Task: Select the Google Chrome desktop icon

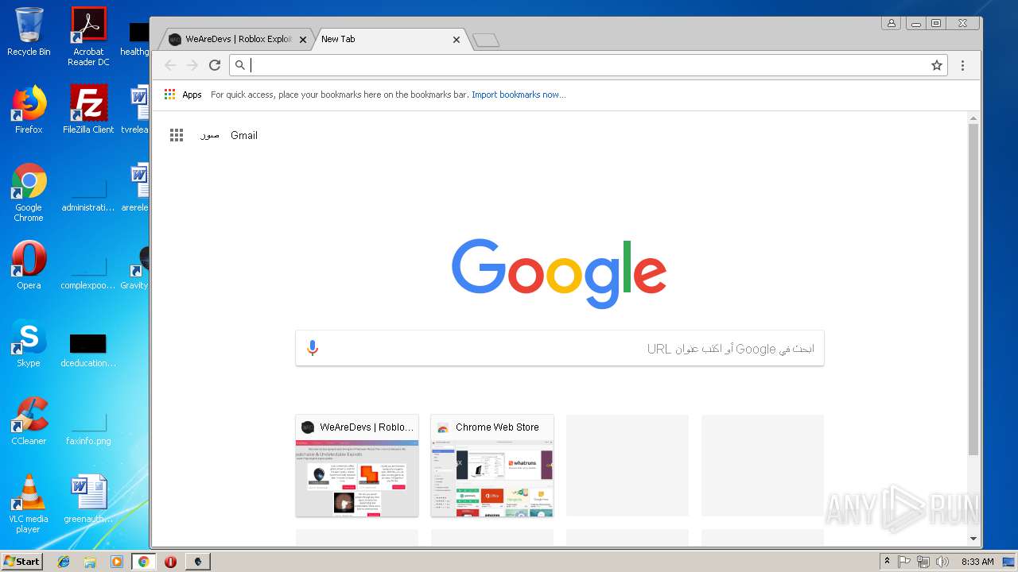Action: click(29, 192)
